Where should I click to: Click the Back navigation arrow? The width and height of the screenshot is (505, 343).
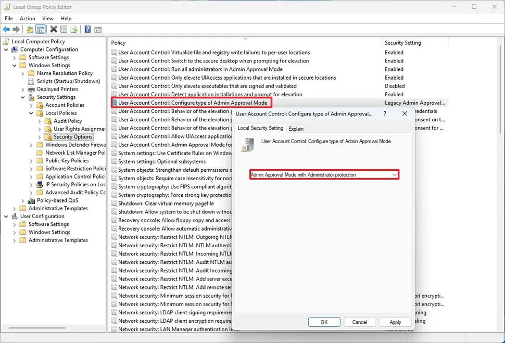tap(6, 29)
